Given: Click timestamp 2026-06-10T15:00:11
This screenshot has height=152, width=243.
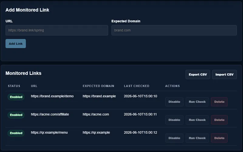Looking at the screenshot, I should tap(140, 114).
